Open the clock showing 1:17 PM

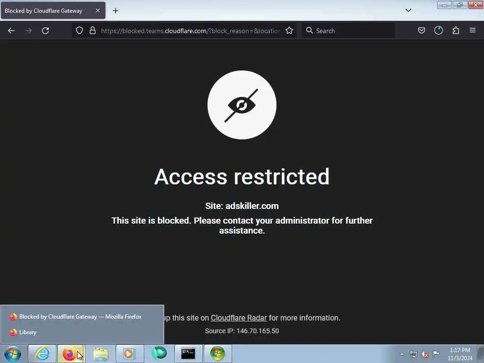(x=459, y=354)
